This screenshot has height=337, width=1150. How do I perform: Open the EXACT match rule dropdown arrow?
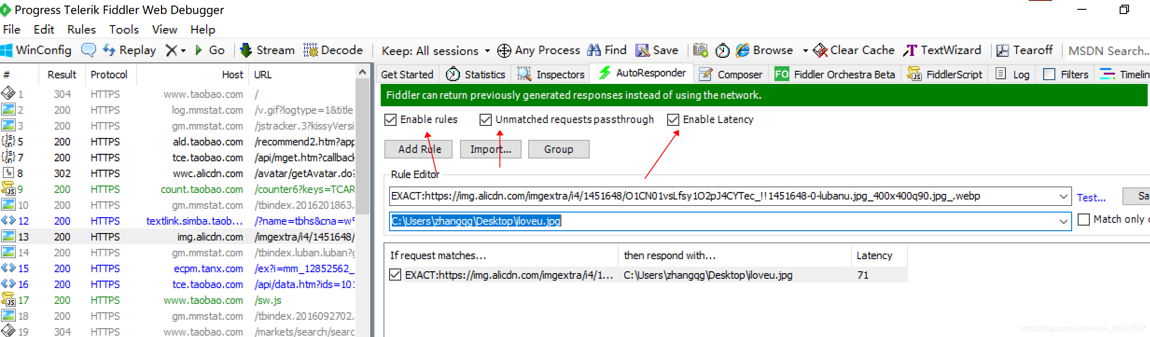[1063, 196]
